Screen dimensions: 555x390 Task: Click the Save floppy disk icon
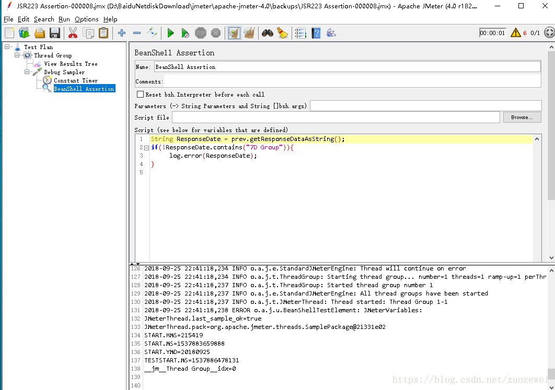point(55,33)
